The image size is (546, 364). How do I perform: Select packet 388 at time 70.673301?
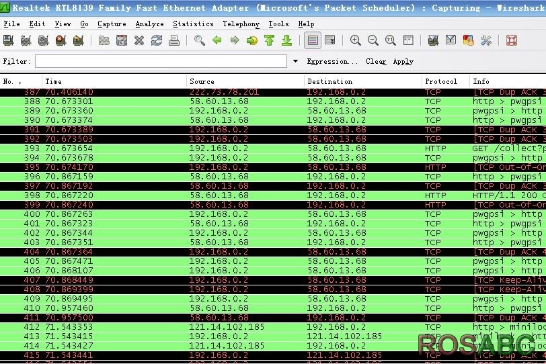click(x=273, y=101)
